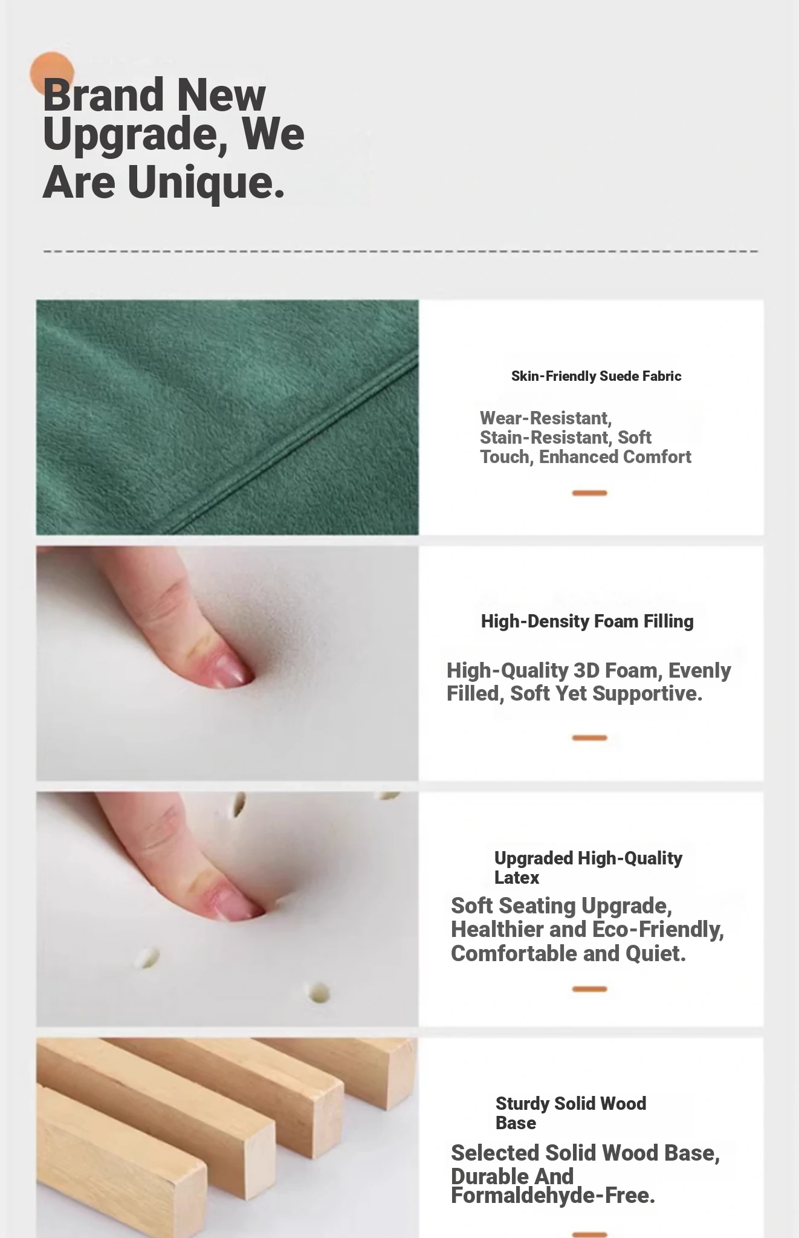Image resolution: width=799 pixels, height=1238 pixels.
Task: Click the orange dash under latex description
Action: [x=589, y=989]
